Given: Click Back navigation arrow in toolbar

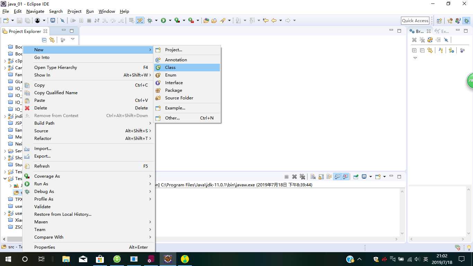Looking at the screenshot, I should [x=274, y=20].
